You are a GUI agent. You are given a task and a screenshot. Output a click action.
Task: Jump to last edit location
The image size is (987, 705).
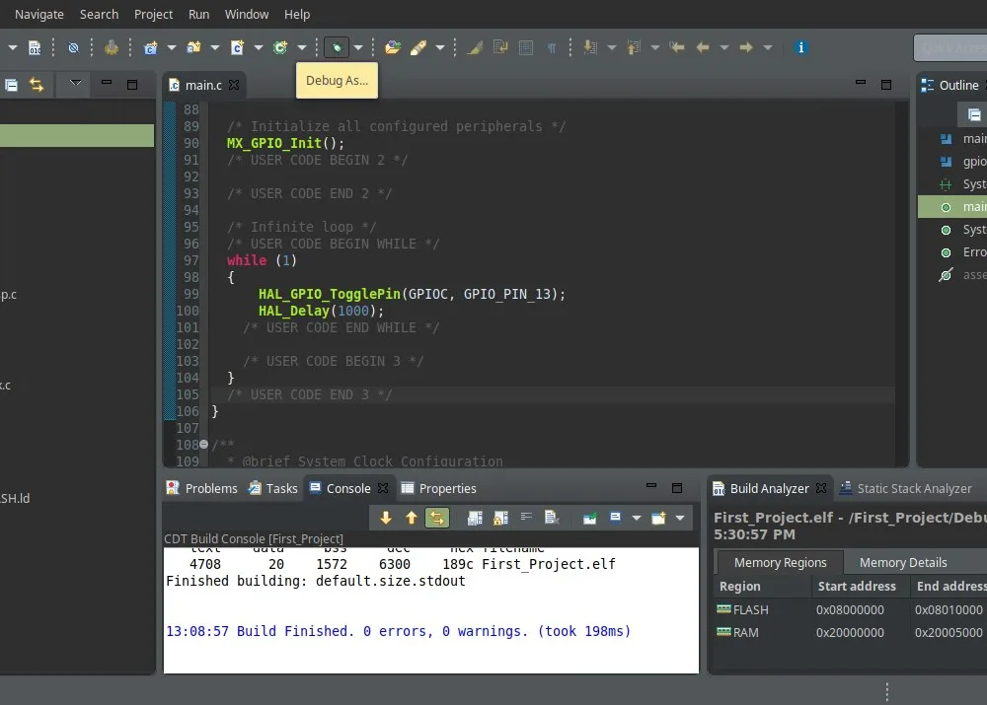click(677, 47)
